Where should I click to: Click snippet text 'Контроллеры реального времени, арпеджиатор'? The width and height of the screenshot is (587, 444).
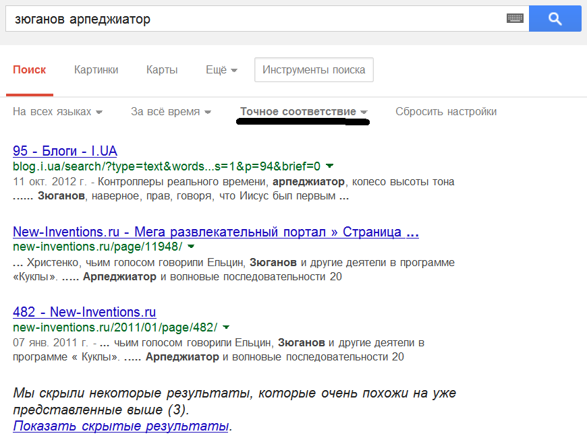221,182
